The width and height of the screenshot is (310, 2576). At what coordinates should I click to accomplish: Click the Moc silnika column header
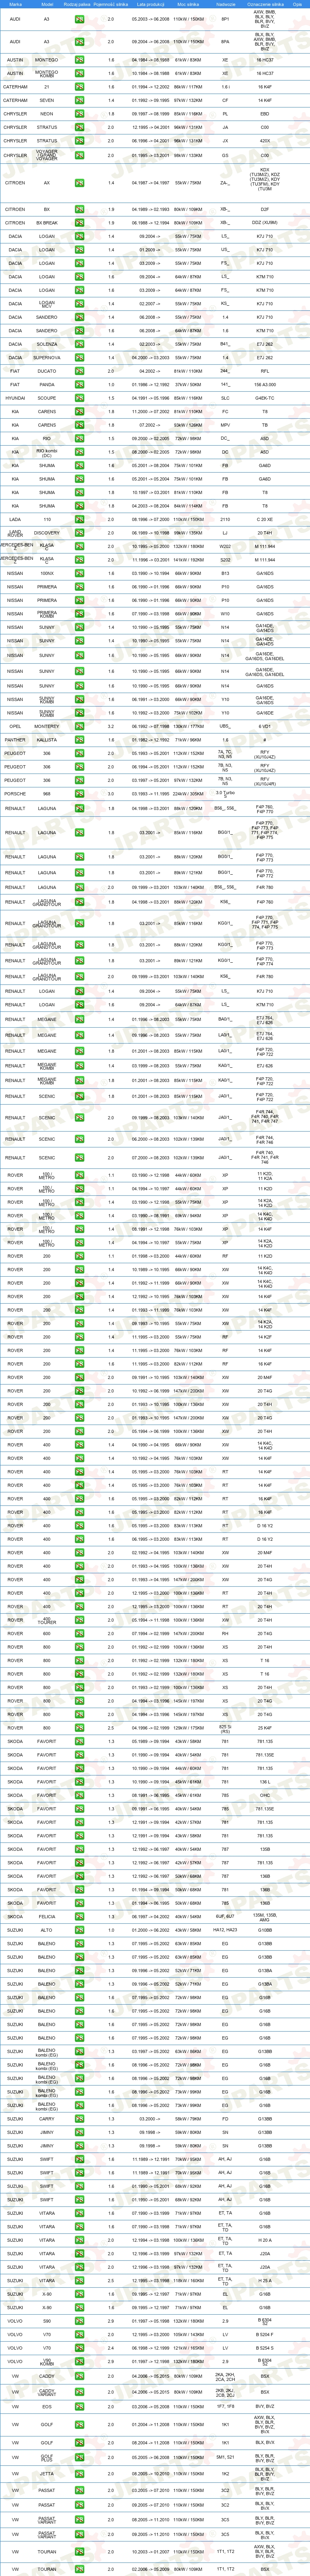[188, 4]
